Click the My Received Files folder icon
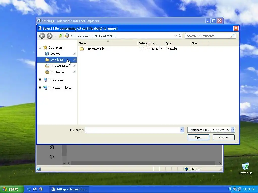 [x=81, y=49]
